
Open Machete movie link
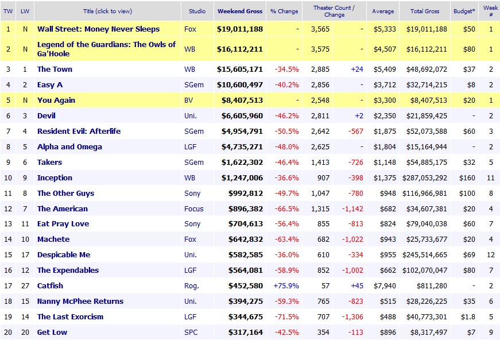click(53, 239)
